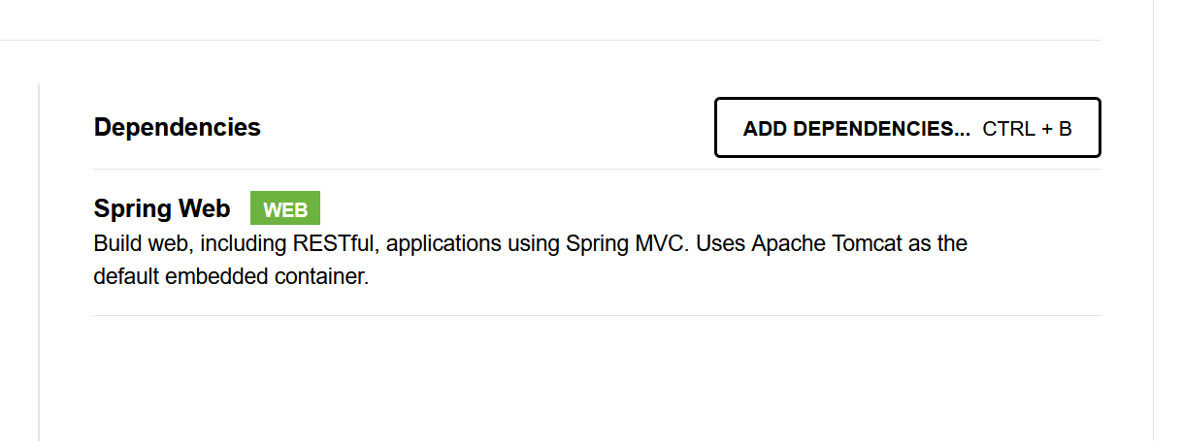
Task: Click the ADD DEPENDENCIES button
Action: click(857, 128)
